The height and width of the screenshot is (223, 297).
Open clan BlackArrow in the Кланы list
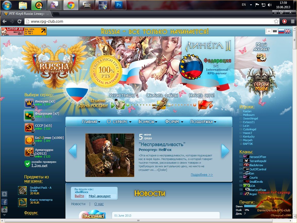(256, 165)
